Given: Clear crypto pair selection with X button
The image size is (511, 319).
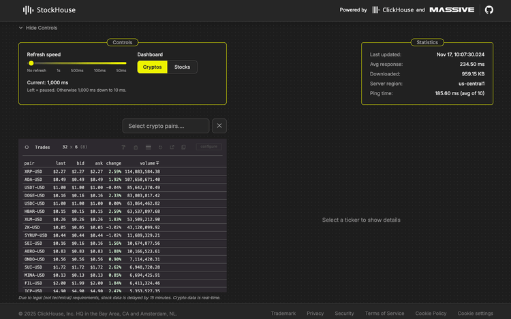Looking at the screenshot, I should [219, 126].
